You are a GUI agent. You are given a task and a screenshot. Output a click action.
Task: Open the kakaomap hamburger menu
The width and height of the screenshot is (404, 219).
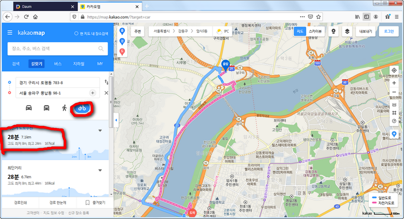click(10, 33)
